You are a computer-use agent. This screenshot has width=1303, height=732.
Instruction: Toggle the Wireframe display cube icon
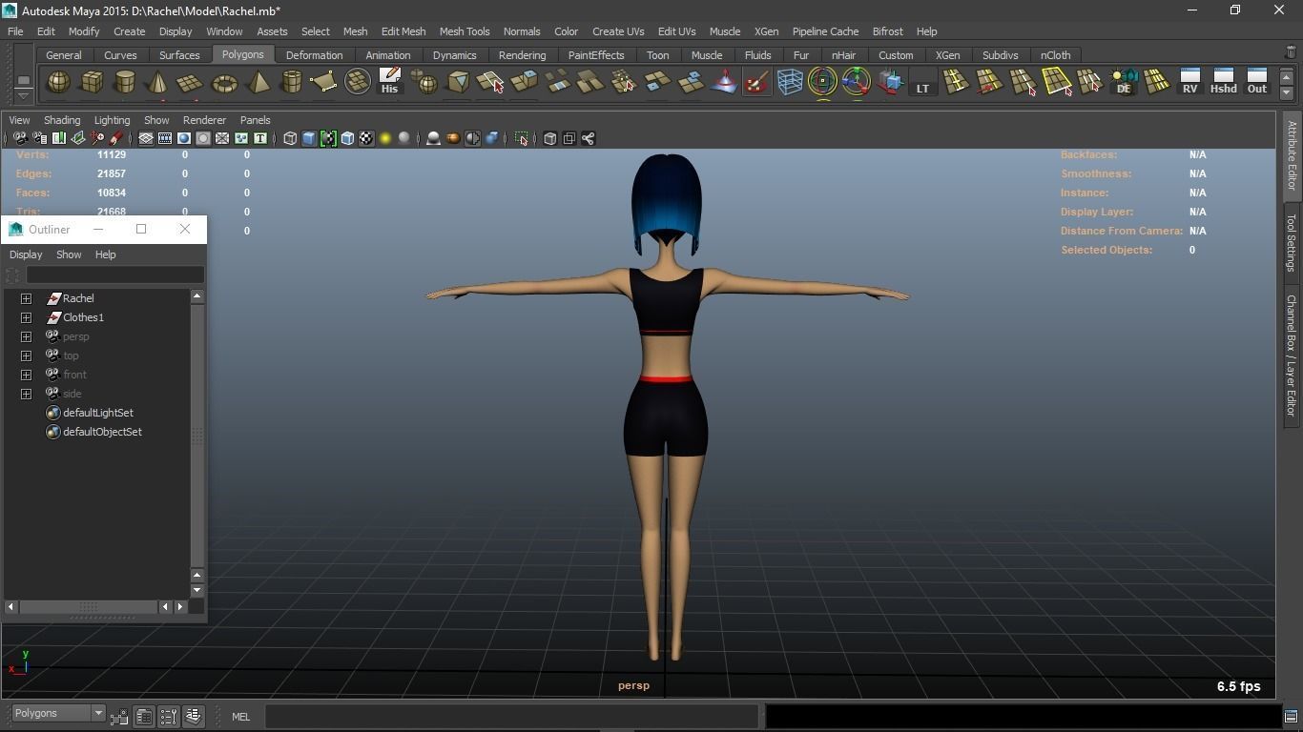coord(290,138)
